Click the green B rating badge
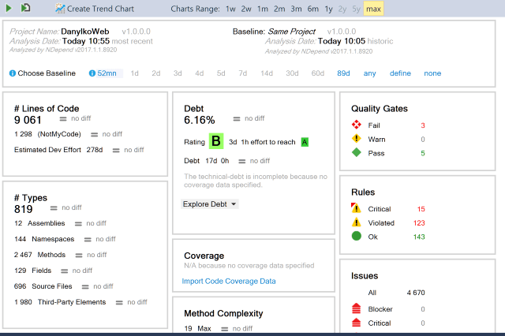The width and height of the screenshot is (505, 336). coord(216,141)
